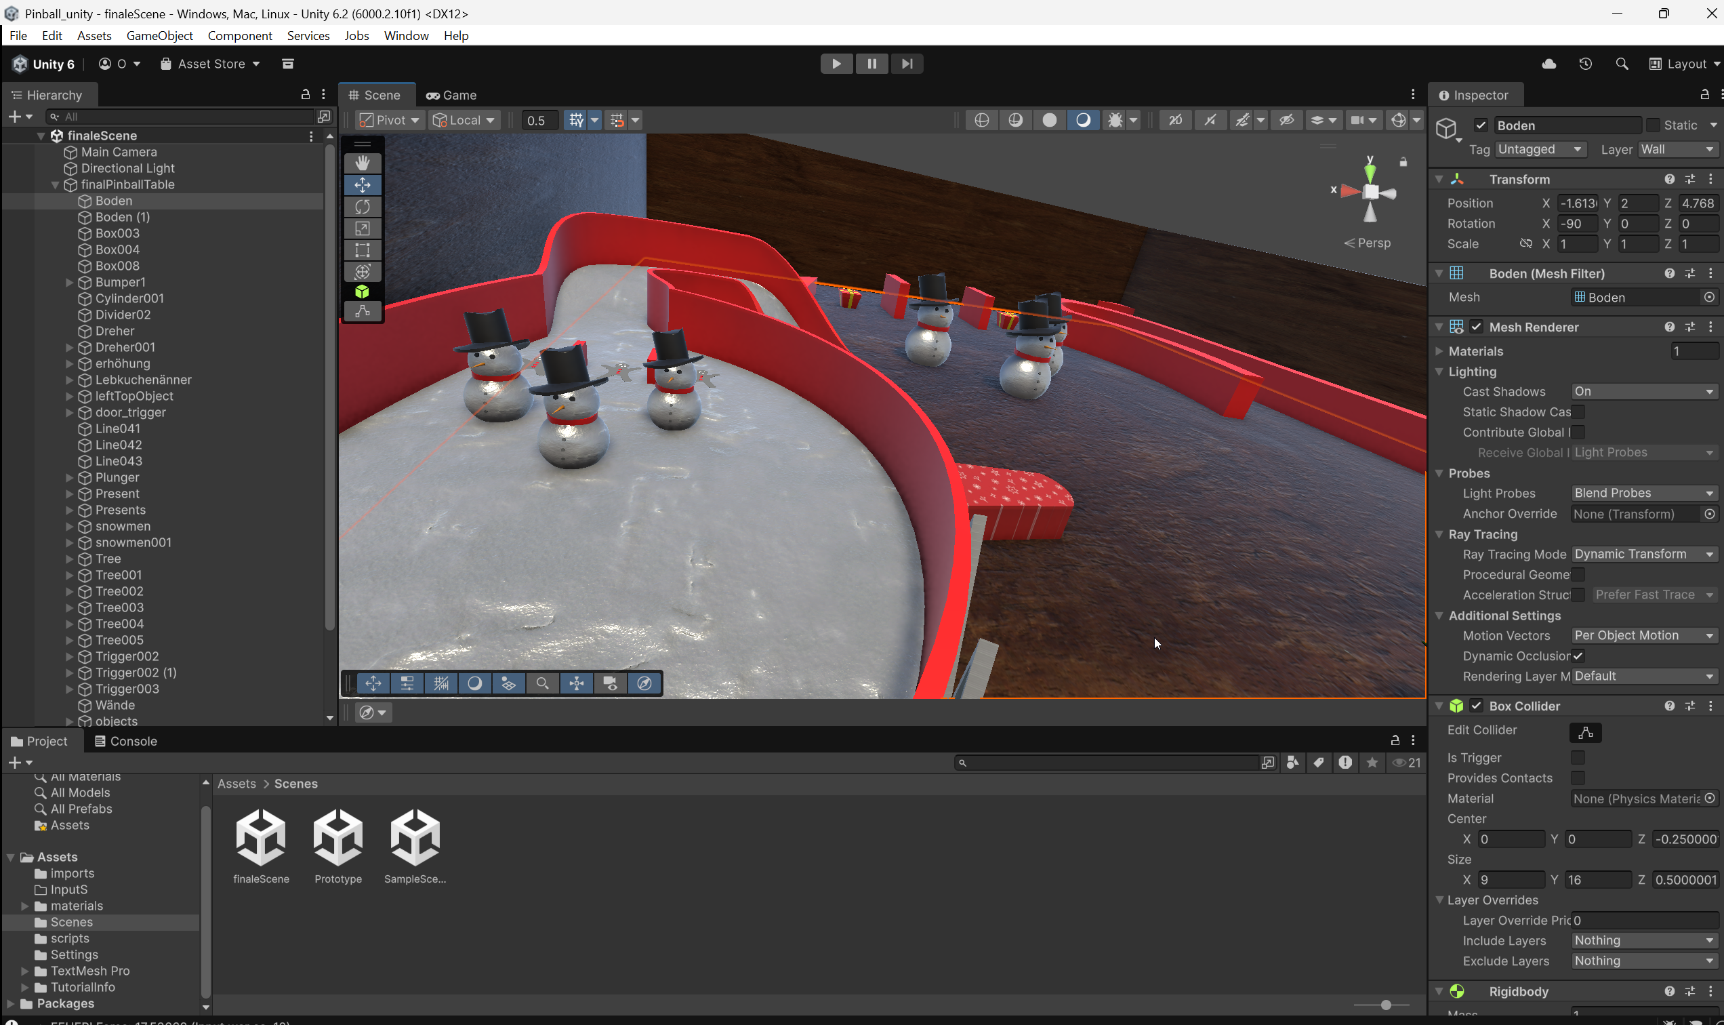
Task: Select the Hand tool
Action: pyautogui.click(x=363, y=162)
